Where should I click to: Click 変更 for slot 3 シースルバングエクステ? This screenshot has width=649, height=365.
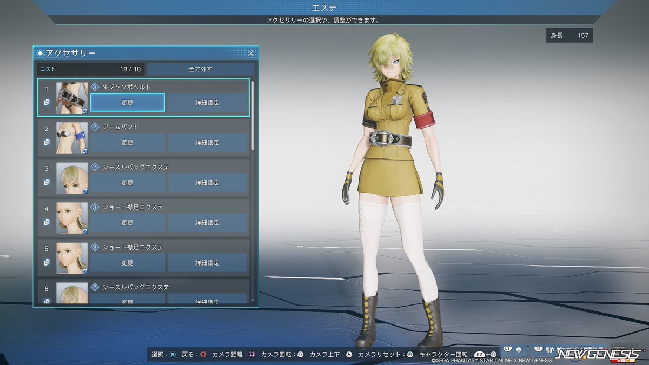click(127, 183)
